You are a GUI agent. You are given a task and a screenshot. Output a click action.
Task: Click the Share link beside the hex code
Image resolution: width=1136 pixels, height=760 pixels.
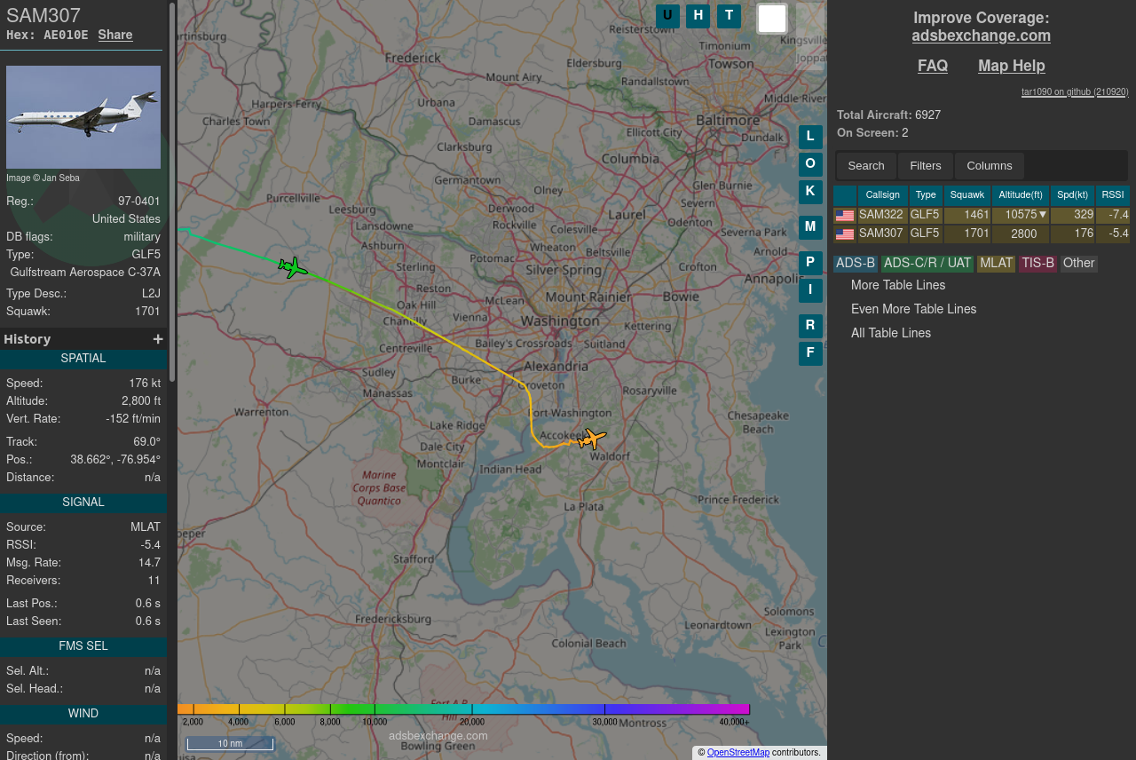[x=115, y=36]
